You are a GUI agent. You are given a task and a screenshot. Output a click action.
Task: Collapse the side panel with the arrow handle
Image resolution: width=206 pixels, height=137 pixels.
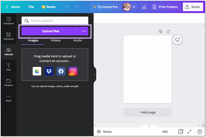click(x=95, y=75)
